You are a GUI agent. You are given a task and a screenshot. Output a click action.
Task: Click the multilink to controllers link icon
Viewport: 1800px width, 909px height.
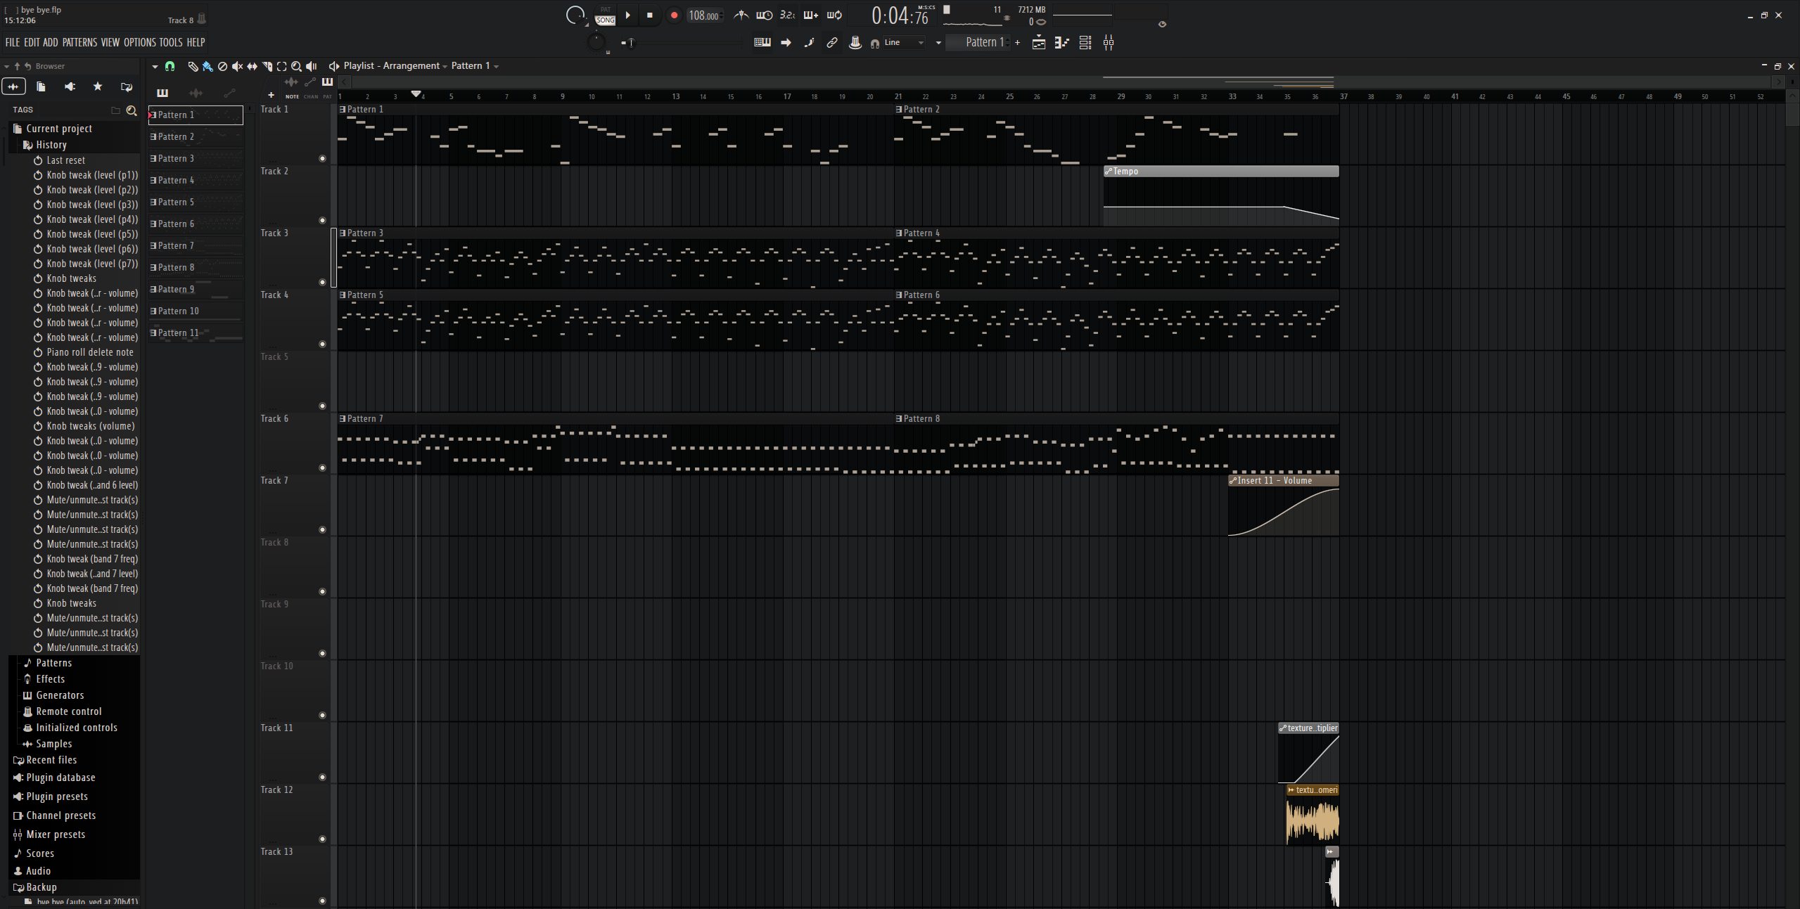click(x=832, y=42)
